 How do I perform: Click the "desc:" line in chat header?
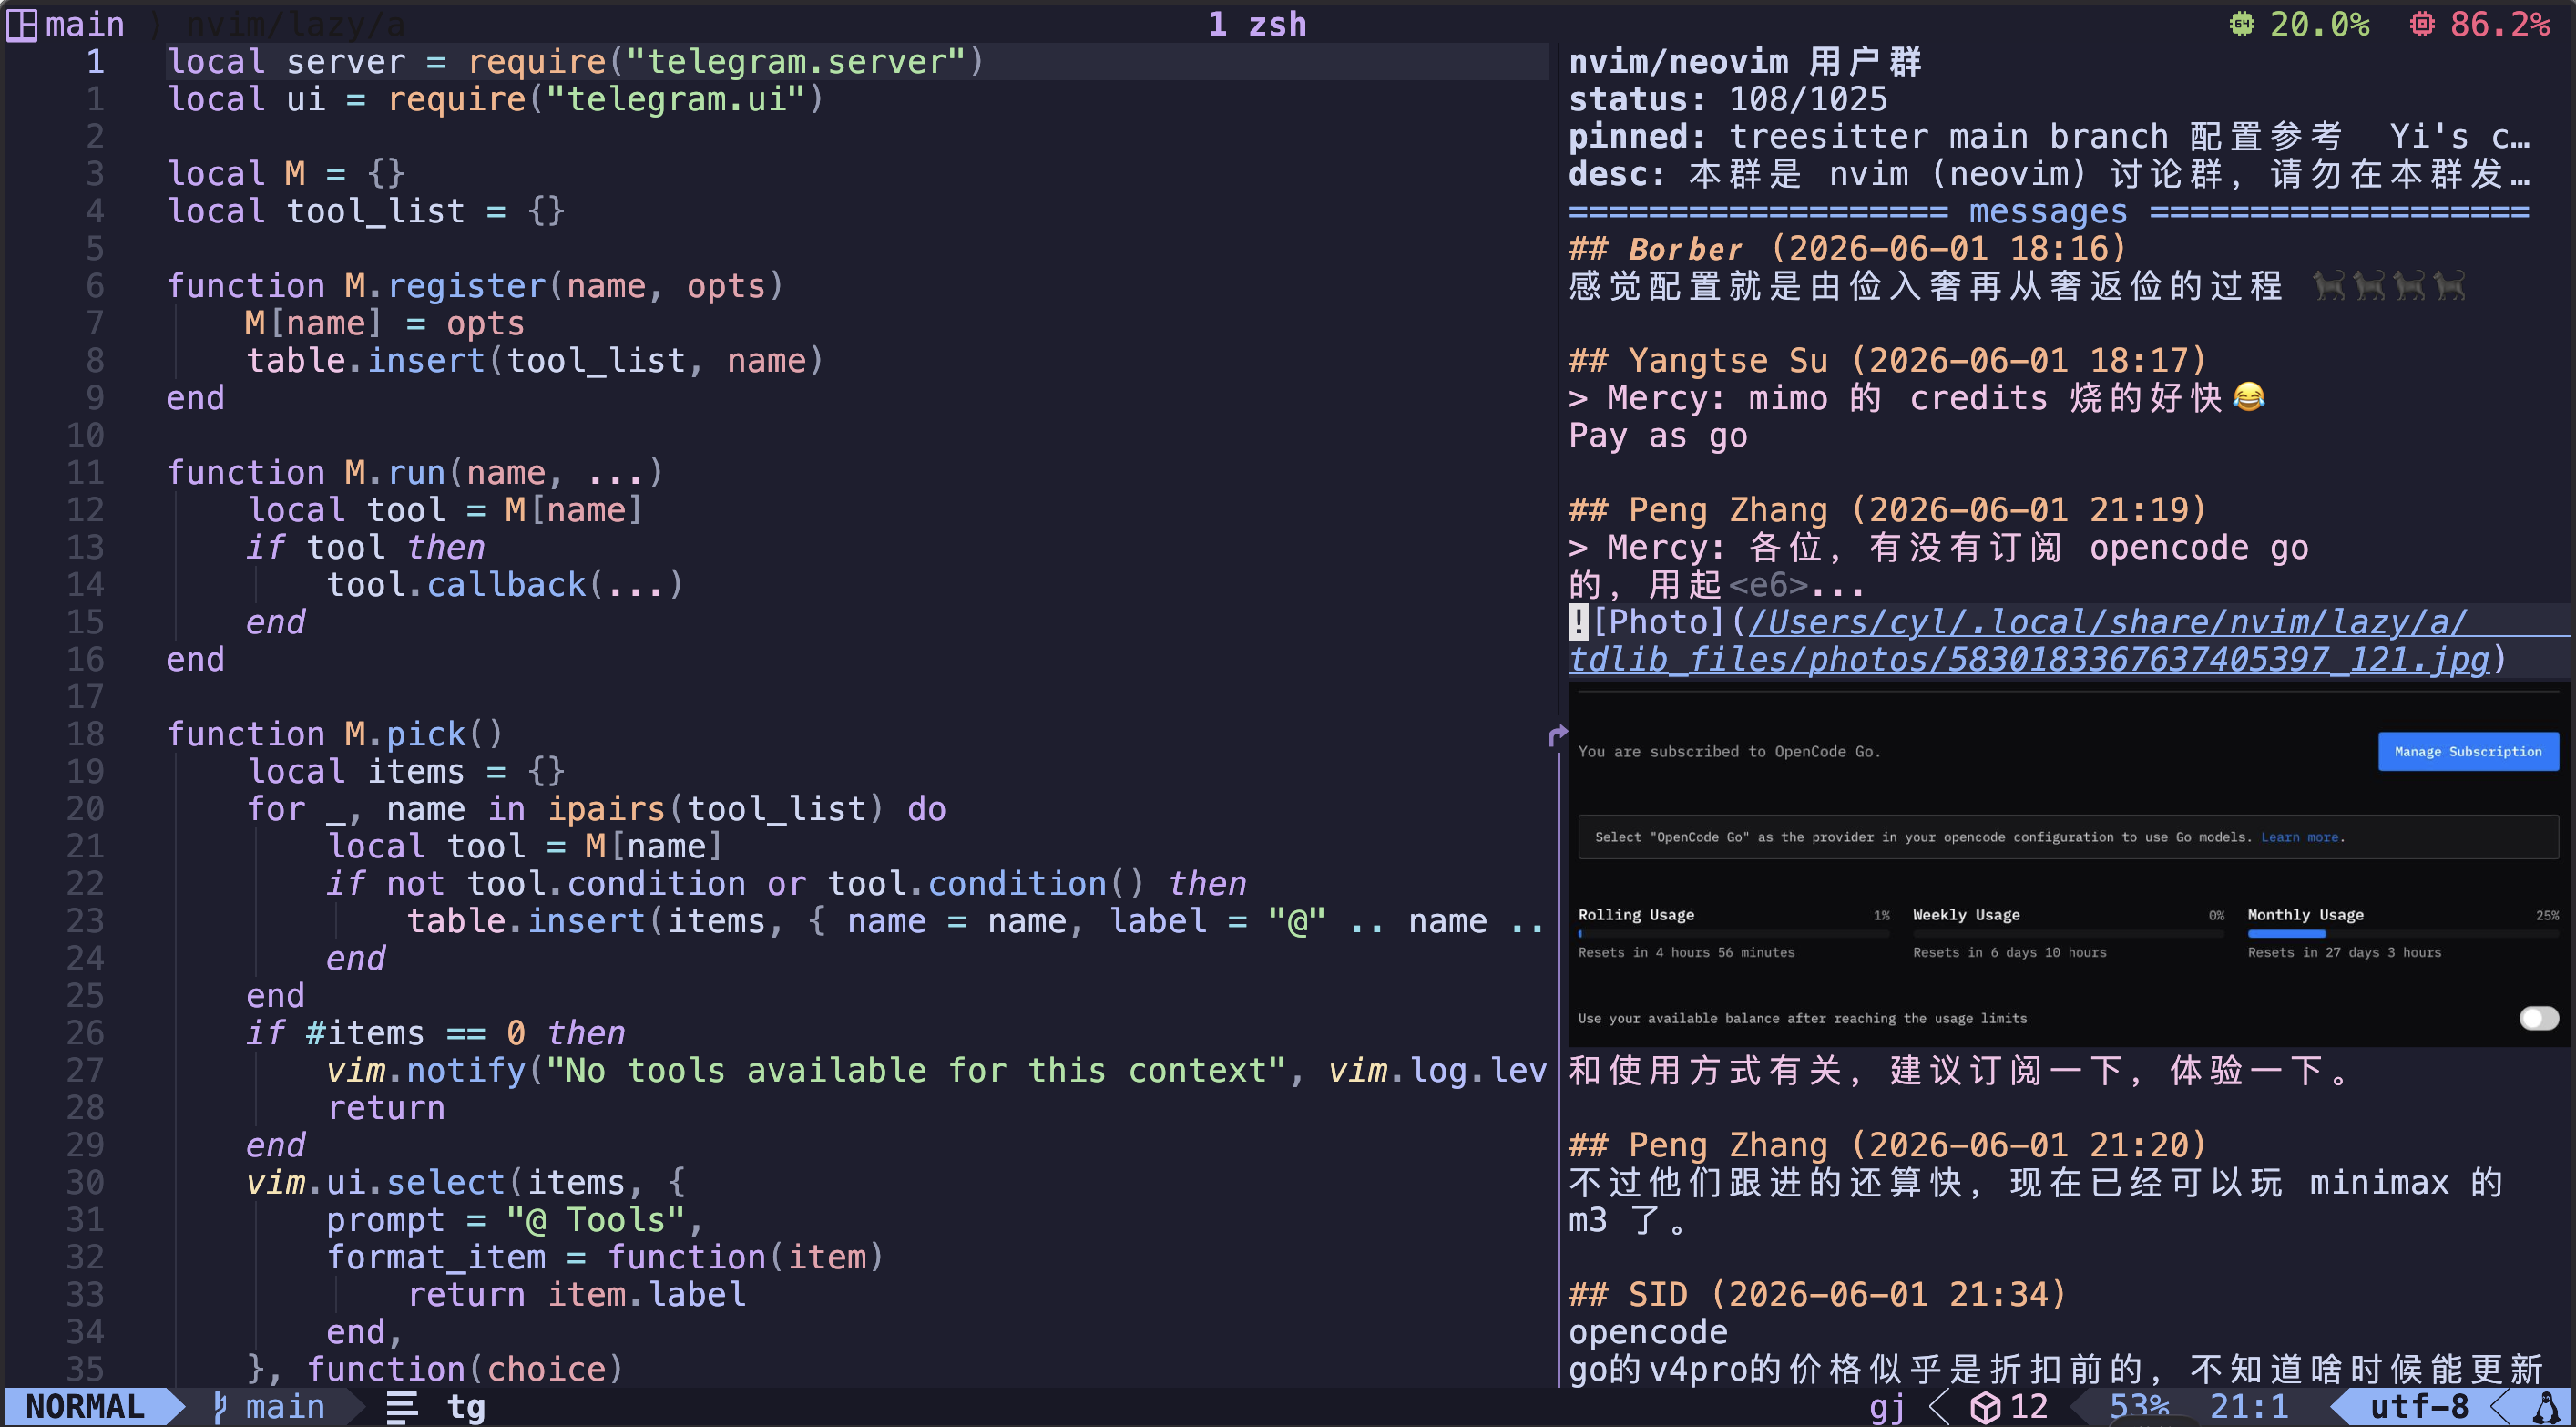pos(2048,174)
